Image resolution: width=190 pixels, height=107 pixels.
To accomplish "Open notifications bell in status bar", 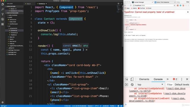I will 121,106.
